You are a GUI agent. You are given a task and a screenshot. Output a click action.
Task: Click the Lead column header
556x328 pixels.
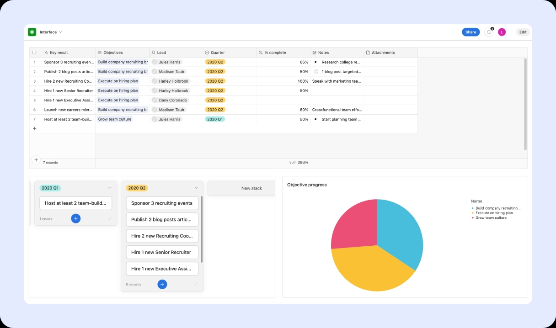pyautogui.click(x=176, y=53)
